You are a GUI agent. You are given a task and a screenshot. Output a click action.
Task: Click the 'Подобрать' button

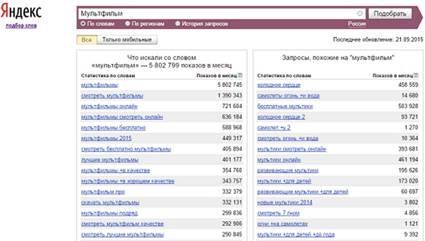[390, 14]
